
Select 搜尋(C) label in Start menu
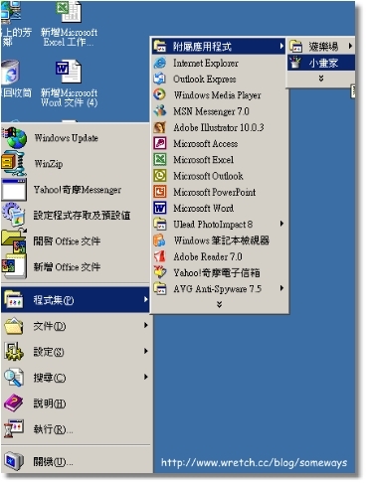50,378
